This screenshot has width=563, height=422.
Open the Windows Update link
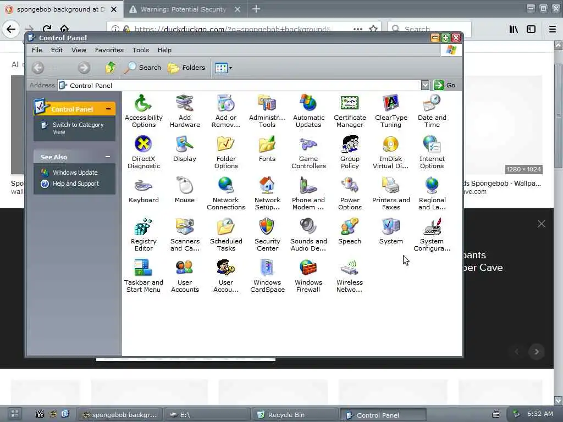click(75, 172)
